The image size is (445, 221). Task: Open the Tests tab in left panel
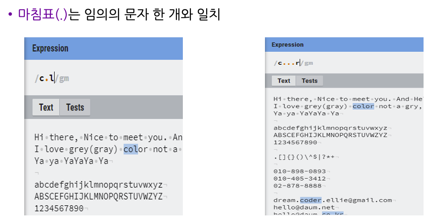pos(75,107)
